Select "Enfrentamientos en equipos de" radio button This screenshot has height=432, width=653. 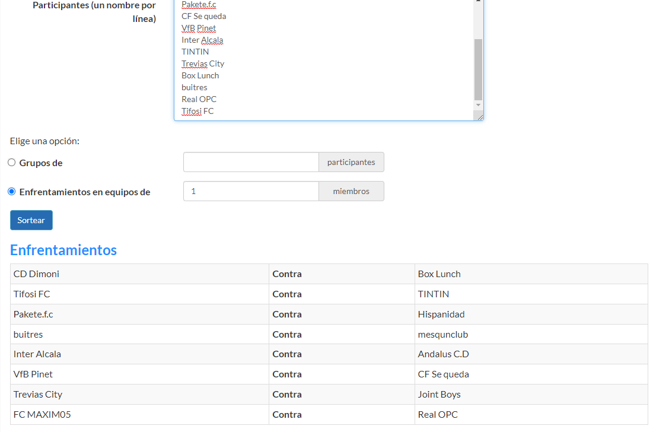tap(12, 192)
